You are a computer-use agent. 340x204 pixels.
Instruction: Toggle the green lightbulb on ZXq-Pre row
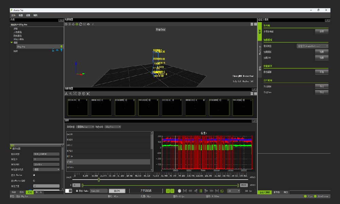62,47
